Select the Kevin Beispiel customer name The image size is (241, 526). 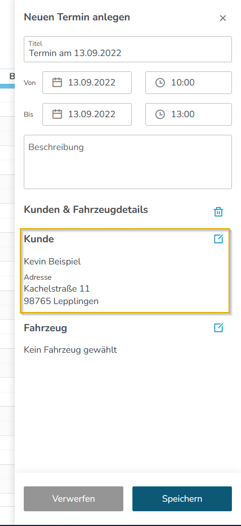[52, 262]
